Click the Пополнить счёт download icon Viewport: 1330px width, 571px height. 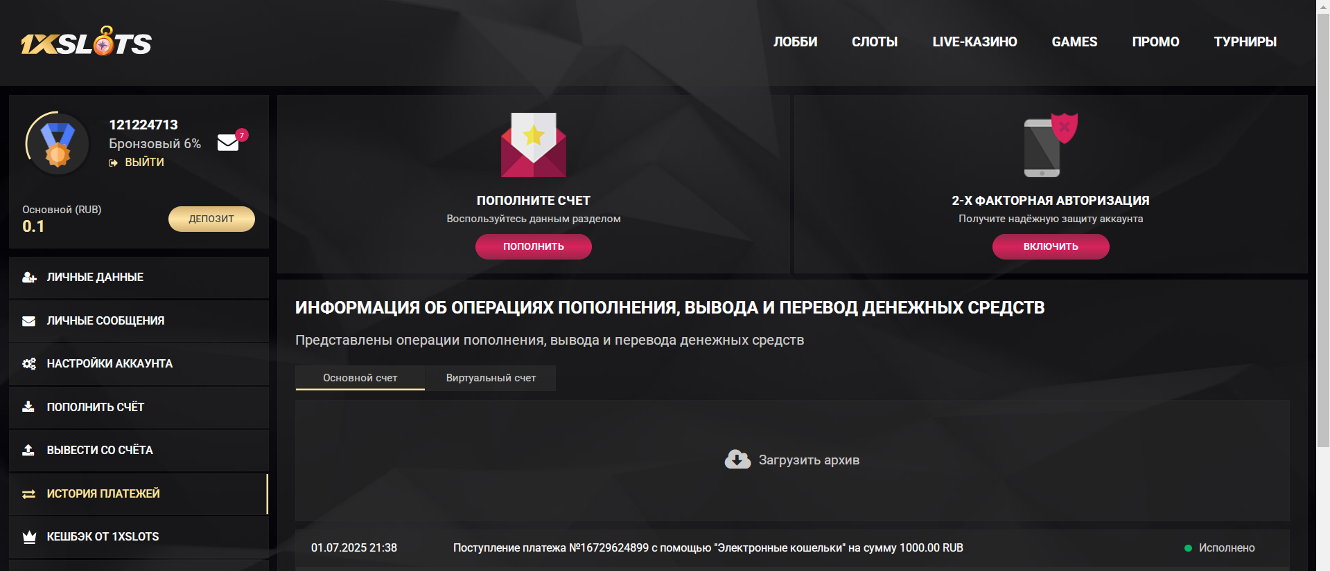click(x=28, y=407)
